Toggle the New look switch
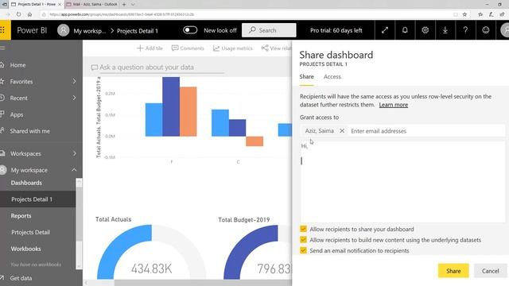This screenshot has width=509, height=286. (x=190, y=30)
